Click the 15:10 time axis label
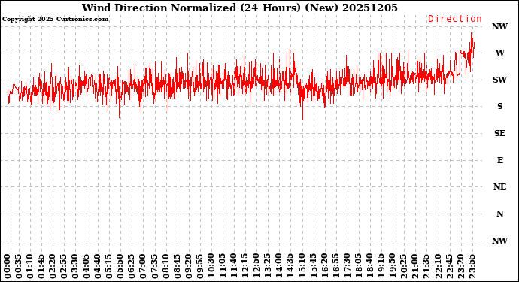Viewport: 519px width, 282px height. [x=302, y=267]
